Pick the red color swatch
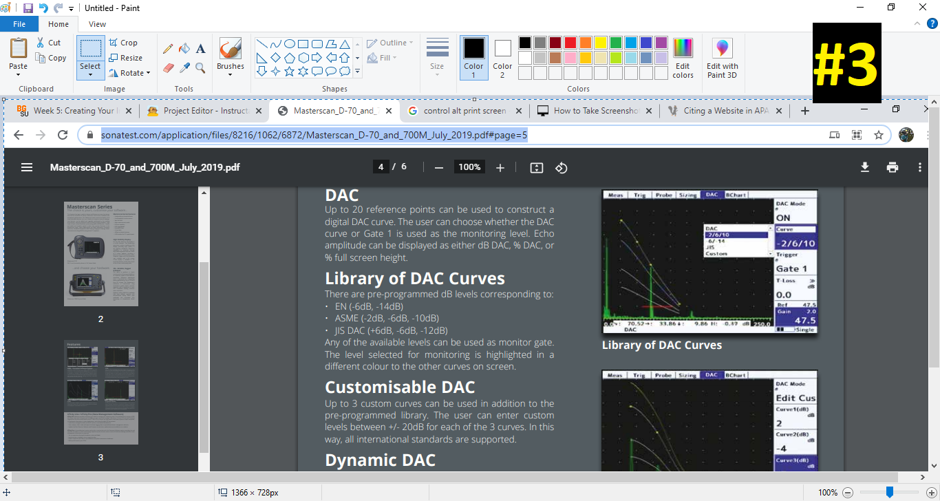Image resolution: width=940 pixels, height=501 pixels. 570,43
